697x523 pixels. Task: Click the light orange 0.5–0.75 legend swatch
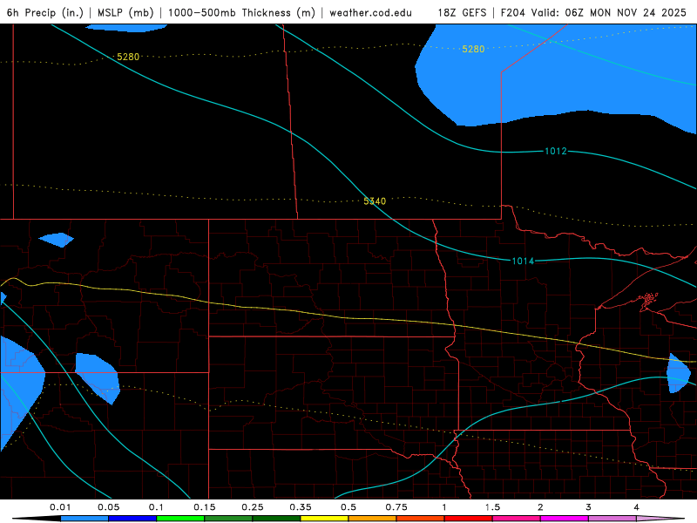tap(373, 519)
